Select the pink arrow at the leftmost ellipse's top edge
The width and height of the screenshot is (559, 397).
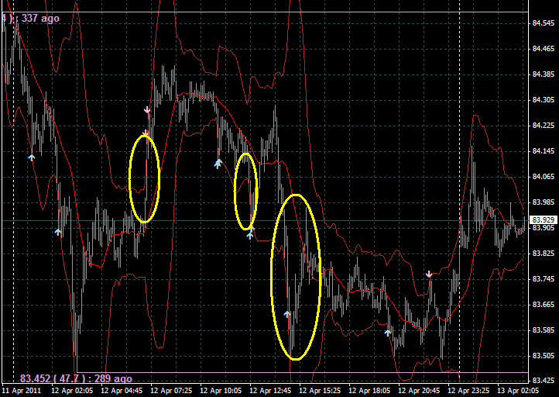(145, 133)
